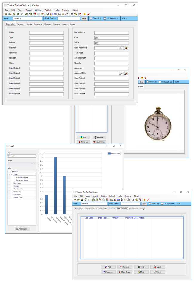Click left-pointing hand icon in Clocks toolbar
The width and height of the screenshot is (194, 283).
click(6, 14)
